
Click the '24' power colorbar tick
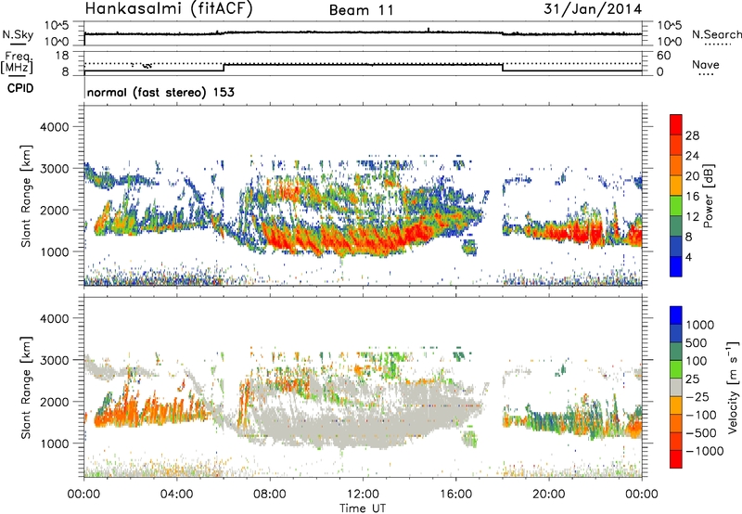[692, 156]
